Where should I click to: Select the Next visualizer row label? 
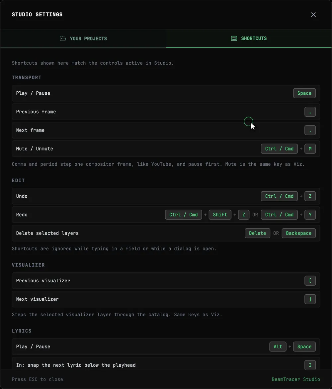click(38, 299)
